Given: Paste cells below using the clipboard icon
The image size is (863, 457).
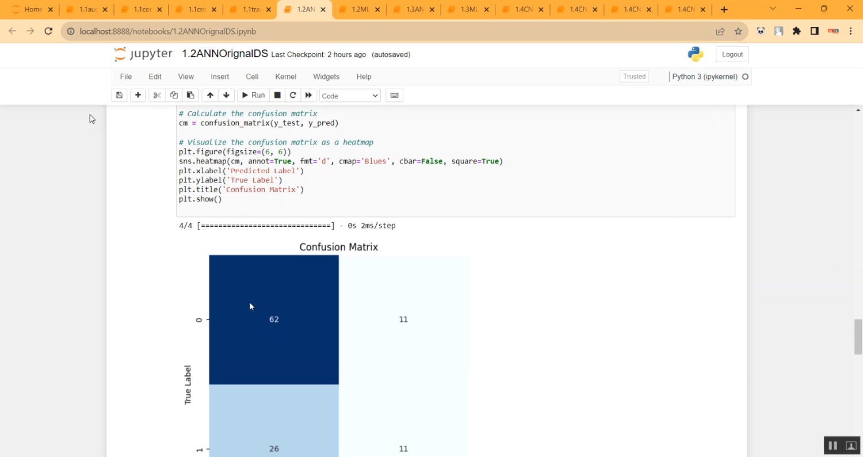Looking at the screenshot, I should click(x=190, y=95).
